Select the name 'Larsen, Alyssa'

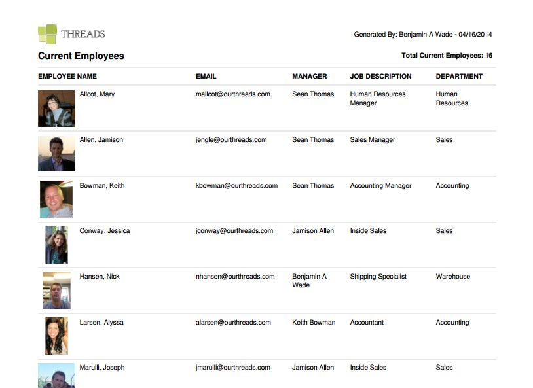101,322
